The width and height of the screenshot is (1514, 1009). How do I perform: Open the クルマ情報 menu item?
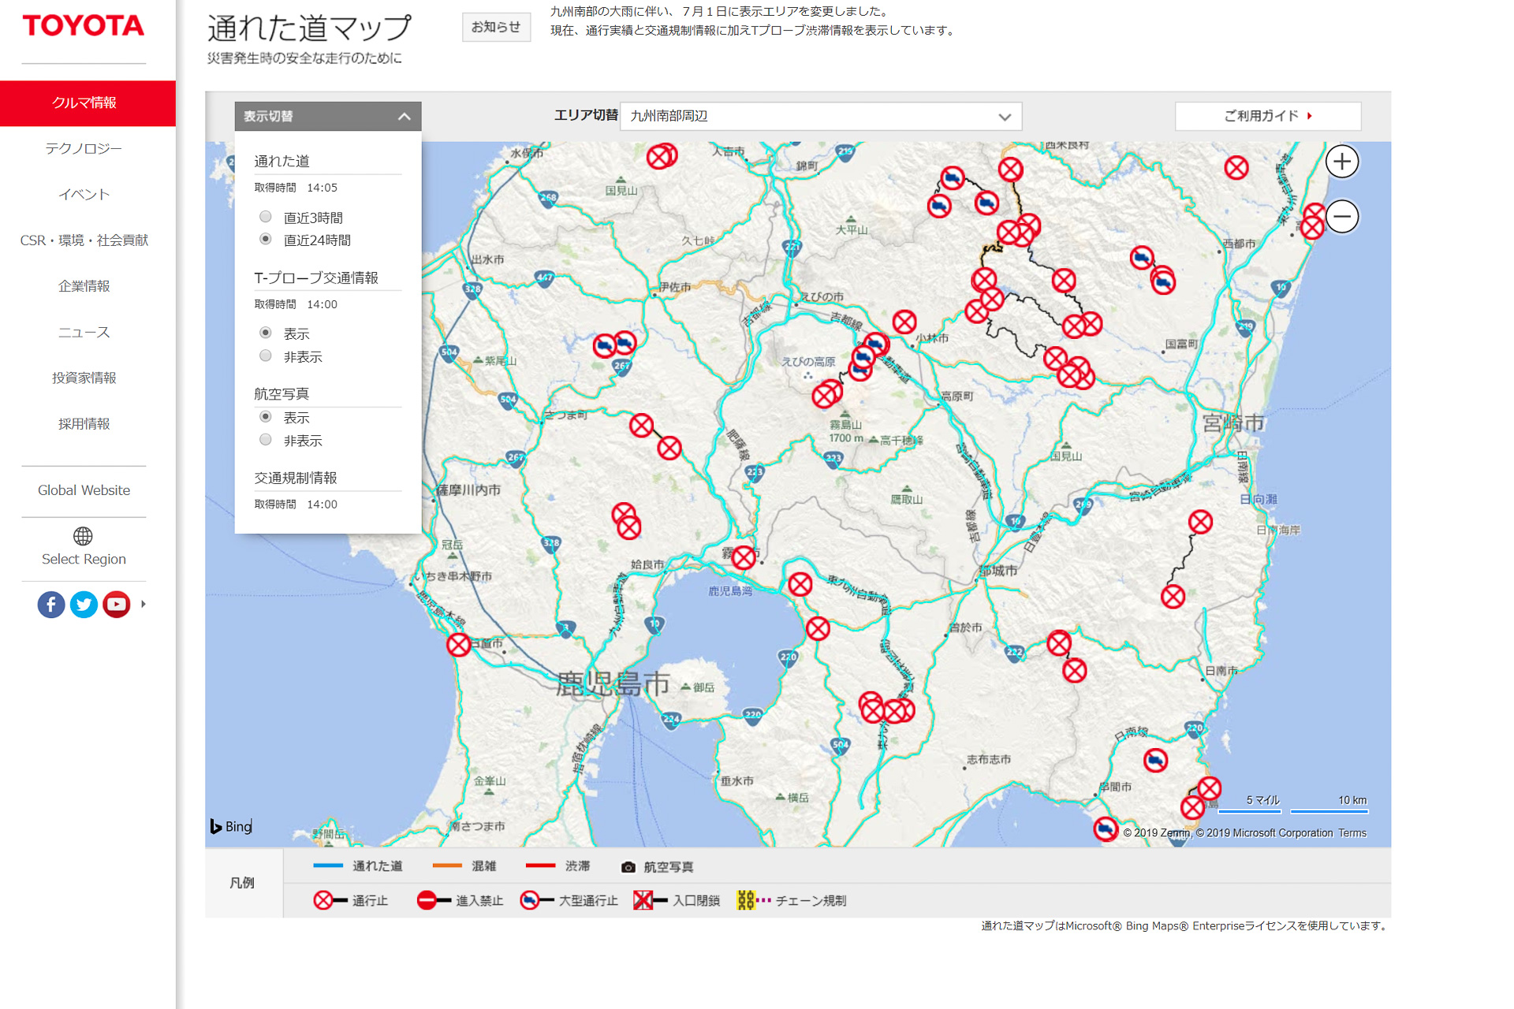click(x=84, y=102)
